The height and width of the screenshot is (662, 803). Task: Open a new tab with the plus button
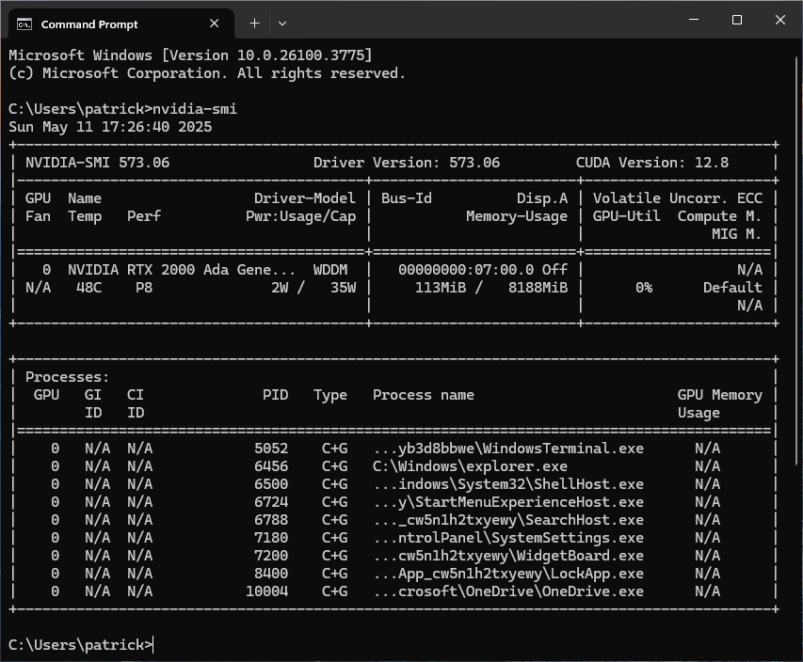tap(254, 24)
